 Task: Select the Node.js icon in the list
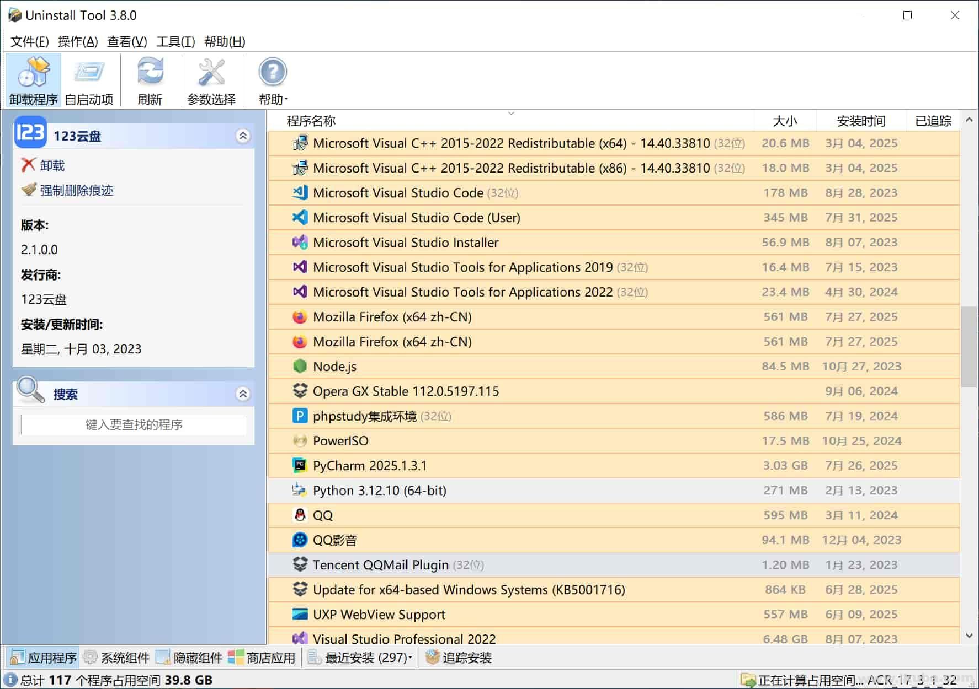[x=299, y=366]
